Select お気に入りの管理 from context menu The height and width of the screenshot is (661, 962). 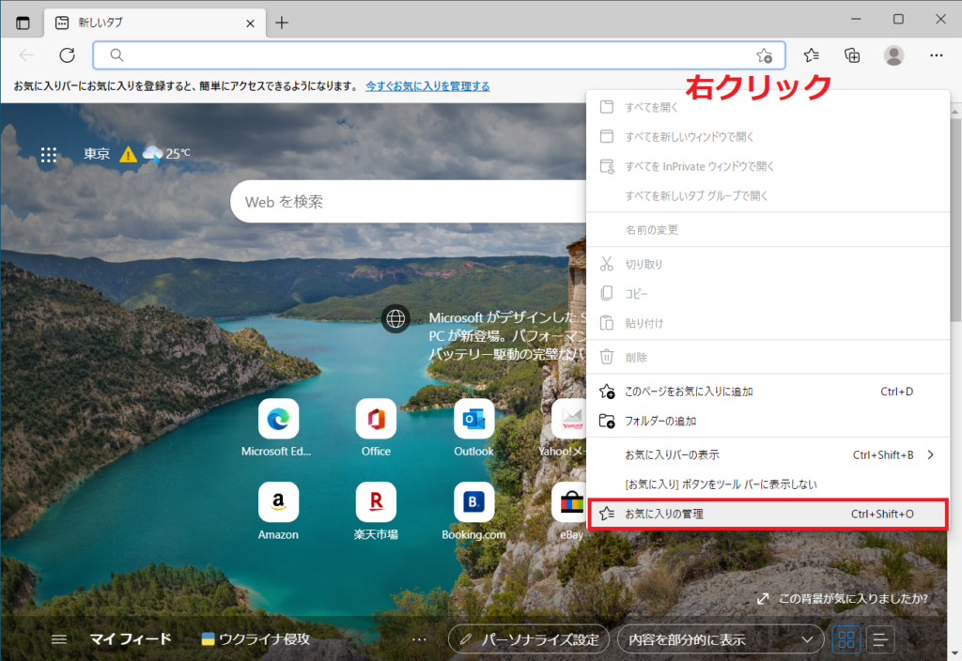click(x=767, y=514)
